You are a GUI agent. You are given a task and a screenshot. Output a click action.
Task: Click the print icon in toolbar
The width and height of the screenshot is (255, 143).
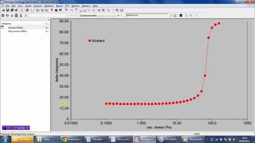point(27,10)
